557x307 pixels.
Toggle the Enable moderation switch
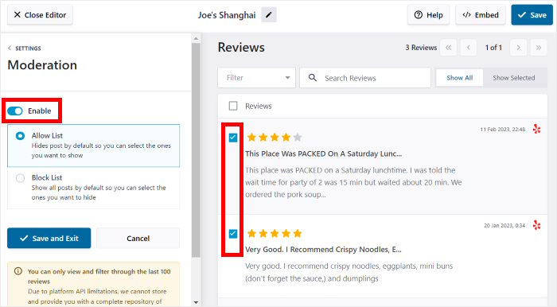[15, 111]
